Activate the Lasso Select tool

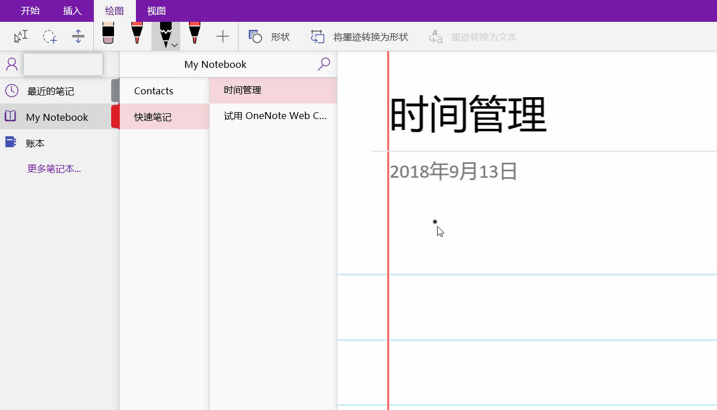(50, 36)
